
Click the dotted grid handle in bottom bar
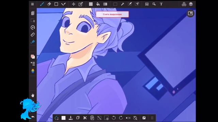point(152,118)
